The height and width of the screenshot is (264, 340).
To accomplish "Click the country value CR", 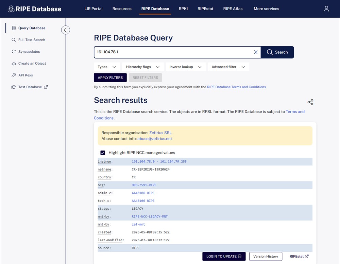I will [134, 177].
